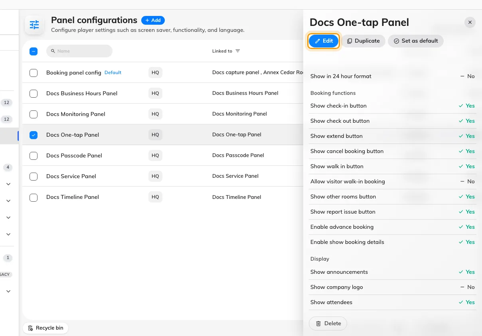Add a new panel configuration
Image resolution: width=482 pixels, height=336 pixels.
(153, 20)
